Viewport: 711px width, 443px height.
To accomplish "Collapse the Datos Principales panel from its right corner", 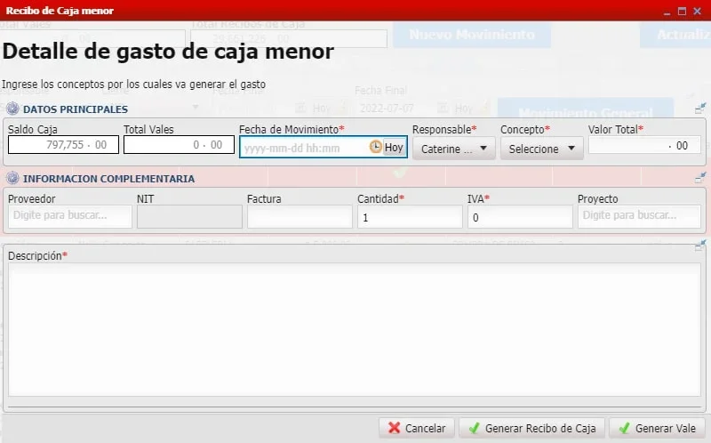I will pos(700,109).
